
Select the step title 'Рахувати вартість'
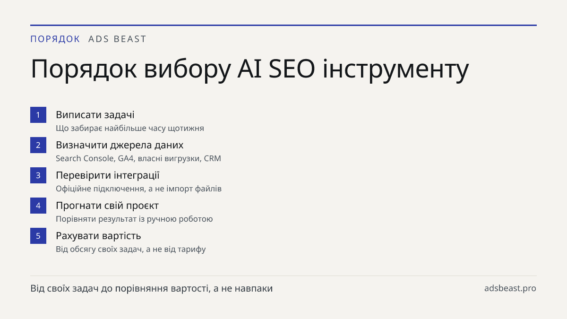(x=98, y=236)
